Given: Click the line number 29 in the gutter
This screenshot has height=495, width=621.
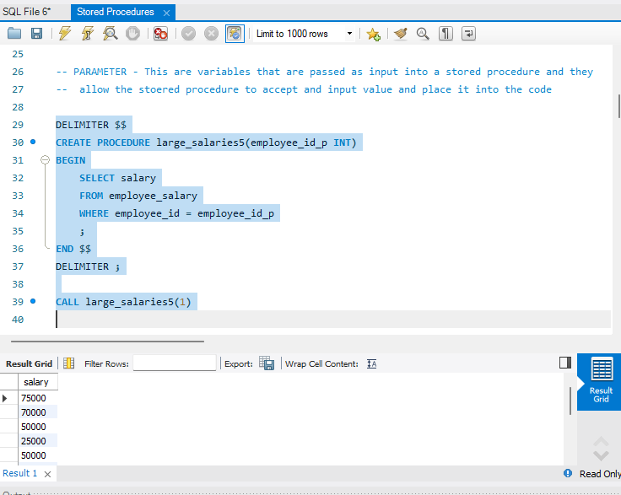Looking at the screenshot, I should [18, 125].
